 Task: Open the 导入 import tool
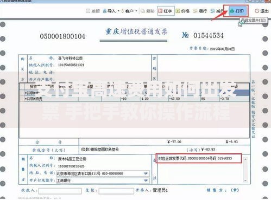(109, 11)
